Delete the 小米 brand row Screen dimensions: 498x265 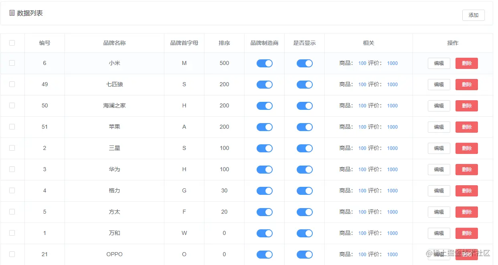[467, 63]
